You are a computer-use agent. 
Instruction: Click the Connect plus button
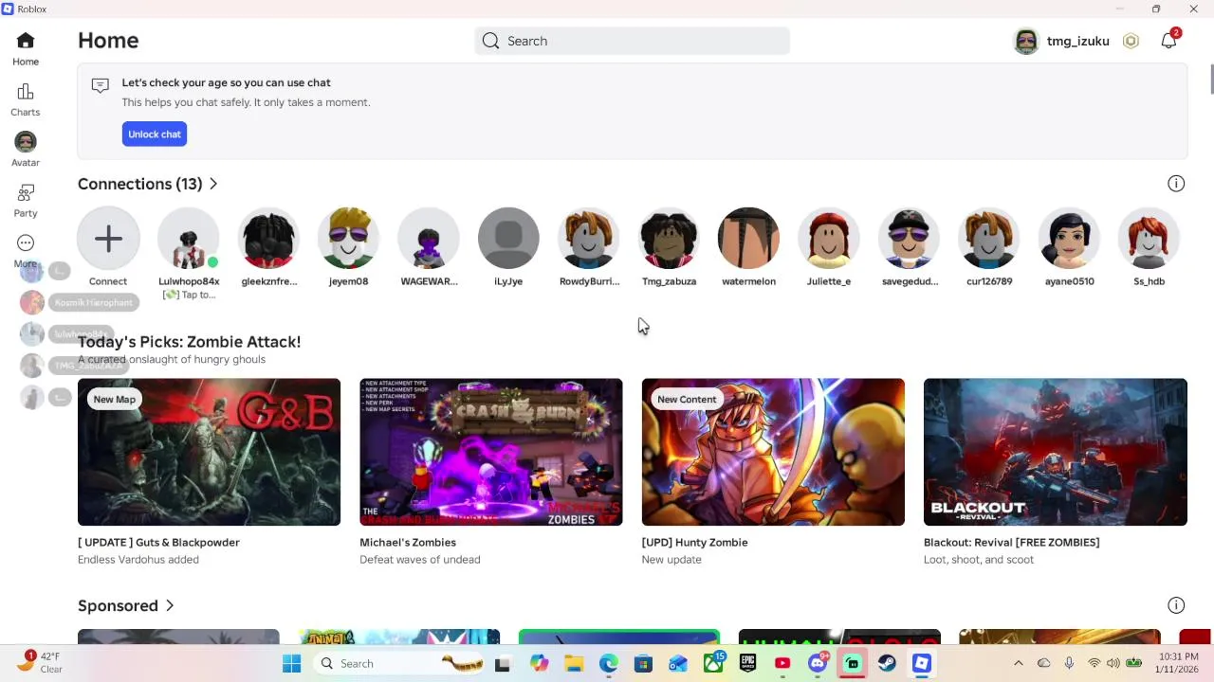pyautogui.click(x=108, y=239)
